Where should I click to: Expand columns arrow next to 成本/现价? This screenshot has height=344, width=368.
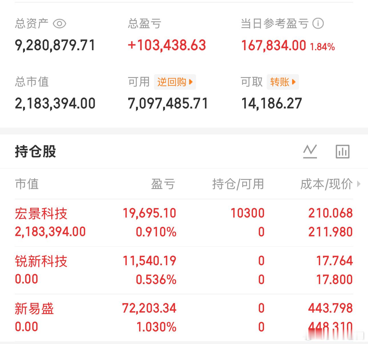point(359,184)
